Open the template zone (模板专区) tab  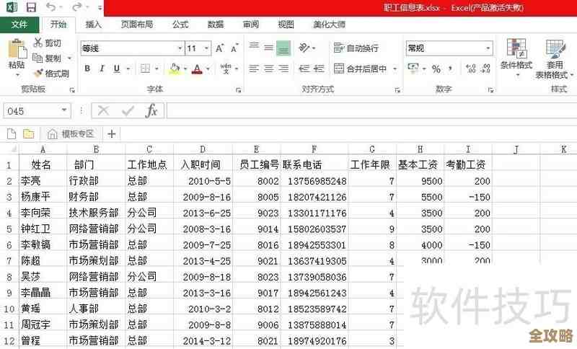point(71,133)
